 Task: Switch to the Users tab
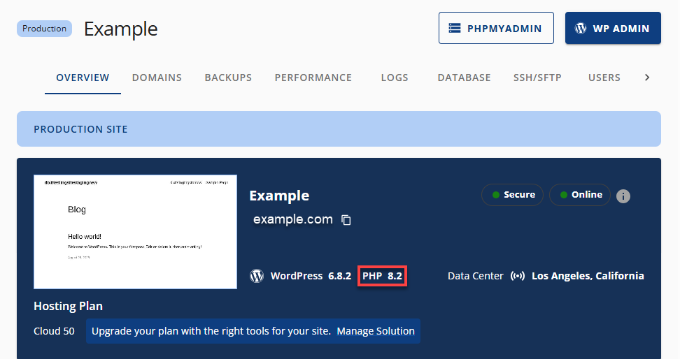[x=604, y=78]
